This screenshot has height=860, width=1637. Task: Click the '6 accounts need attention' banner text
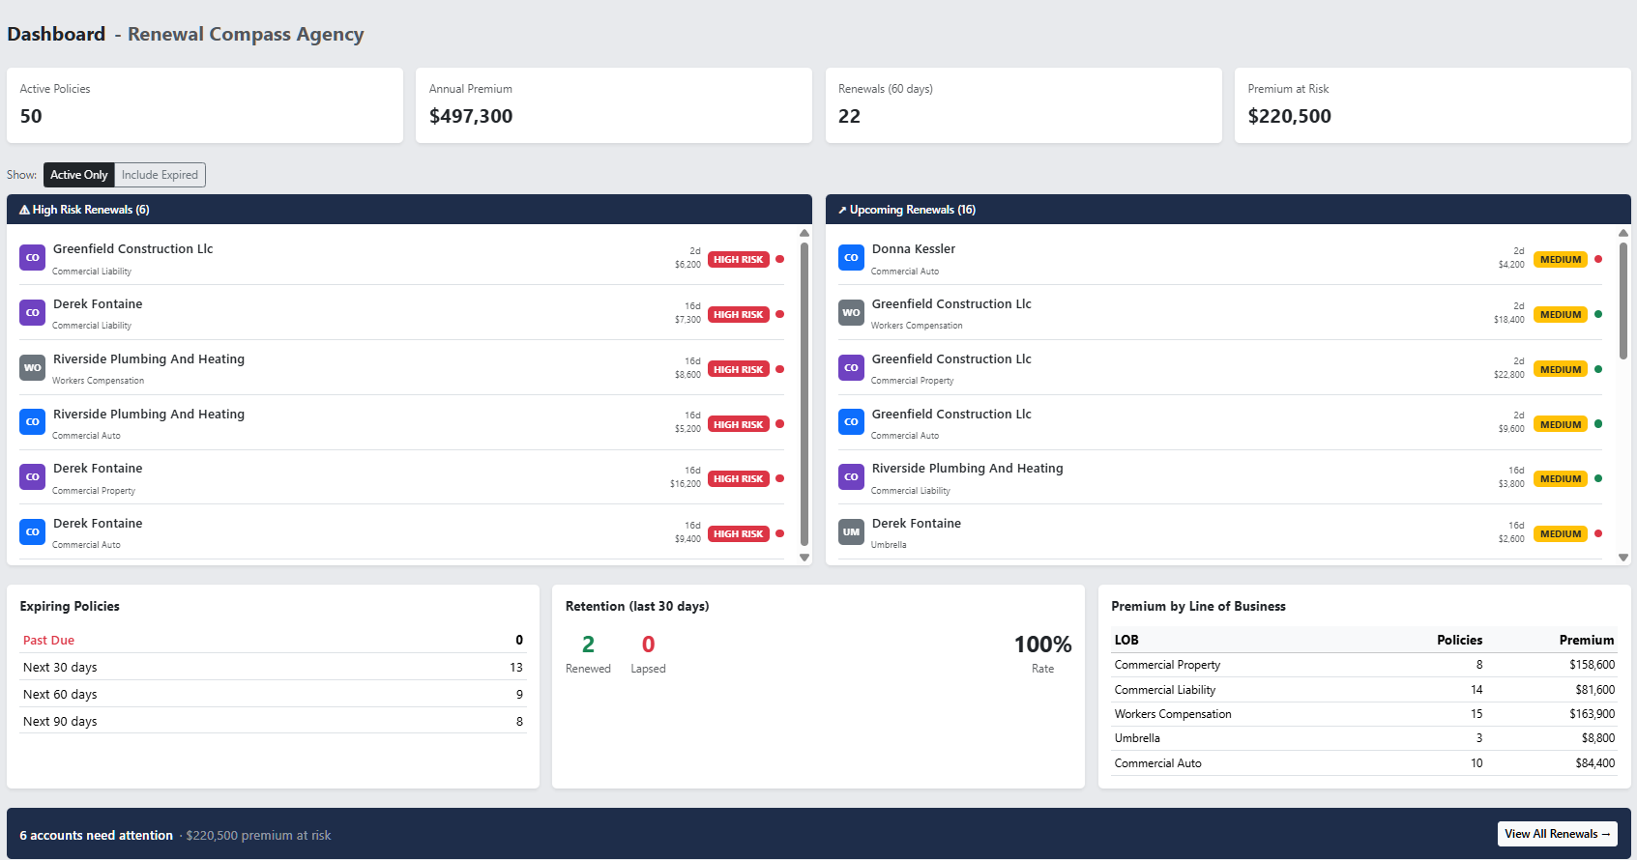tap(97, 836)
